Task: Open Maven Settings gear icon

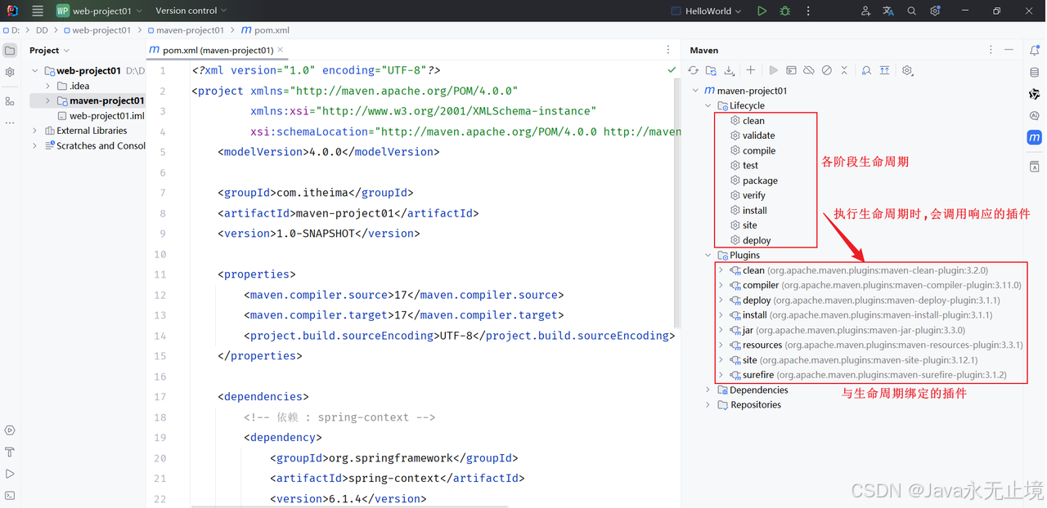Action: 907,71
